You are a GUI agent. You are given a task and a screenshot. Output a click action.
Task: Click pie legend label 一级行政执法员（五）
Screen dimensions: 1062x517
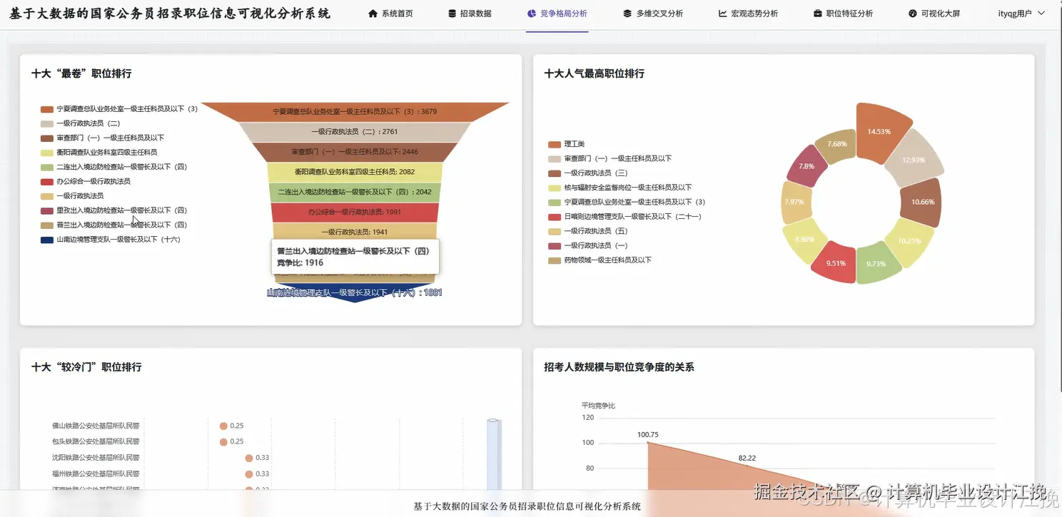[596, 231]
